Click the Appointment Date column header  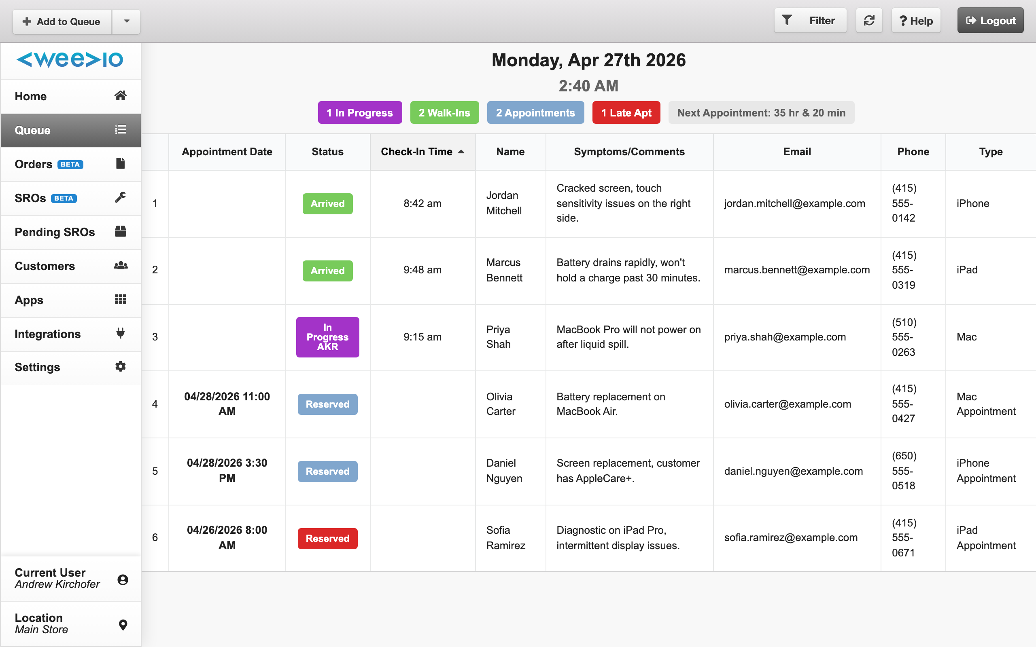pos(227,152)
